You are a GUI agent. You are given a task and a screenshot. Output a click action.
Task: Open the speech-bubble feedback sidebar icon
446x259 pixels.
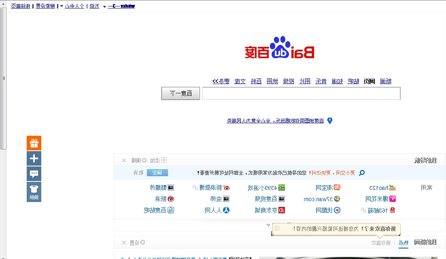coord(34,174)
